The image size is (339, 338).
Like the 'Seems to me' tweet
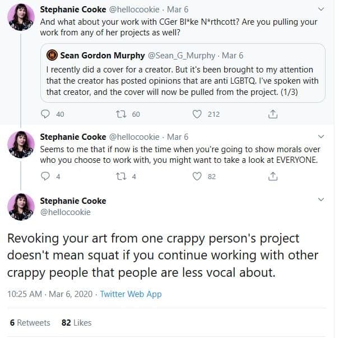[197, 176]
